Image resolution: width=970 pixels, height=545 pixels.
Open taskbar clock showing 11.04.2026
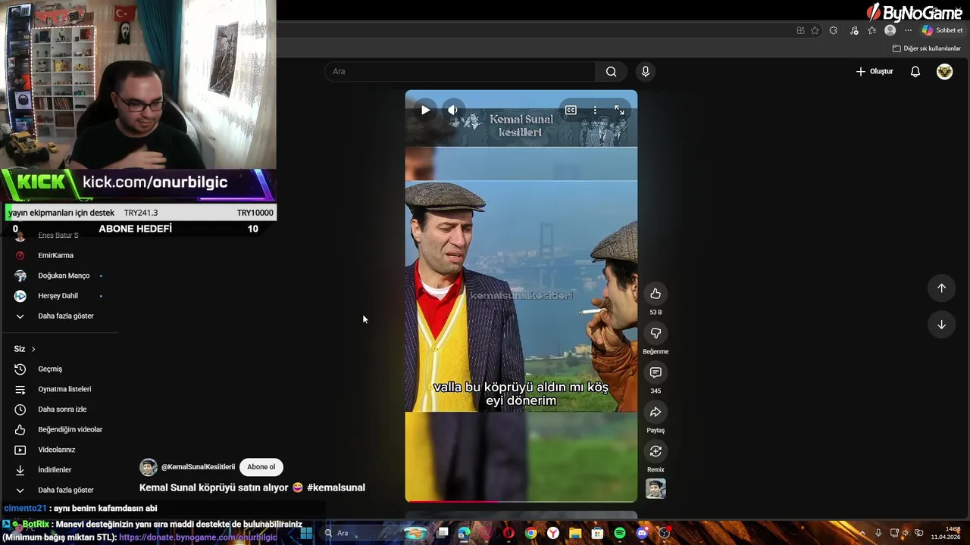coord(946,533)
